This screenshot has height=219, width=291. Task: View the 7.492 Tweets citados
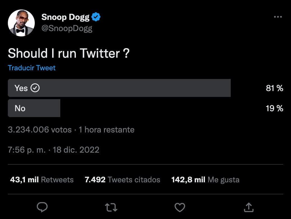coord(122,180)
